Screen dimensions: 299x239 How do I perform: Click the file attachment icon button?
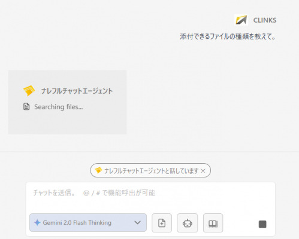click(x=162, y=223)
